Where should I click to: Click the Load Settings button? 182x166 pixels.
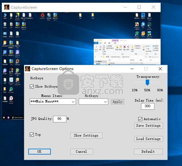(149, 139)
